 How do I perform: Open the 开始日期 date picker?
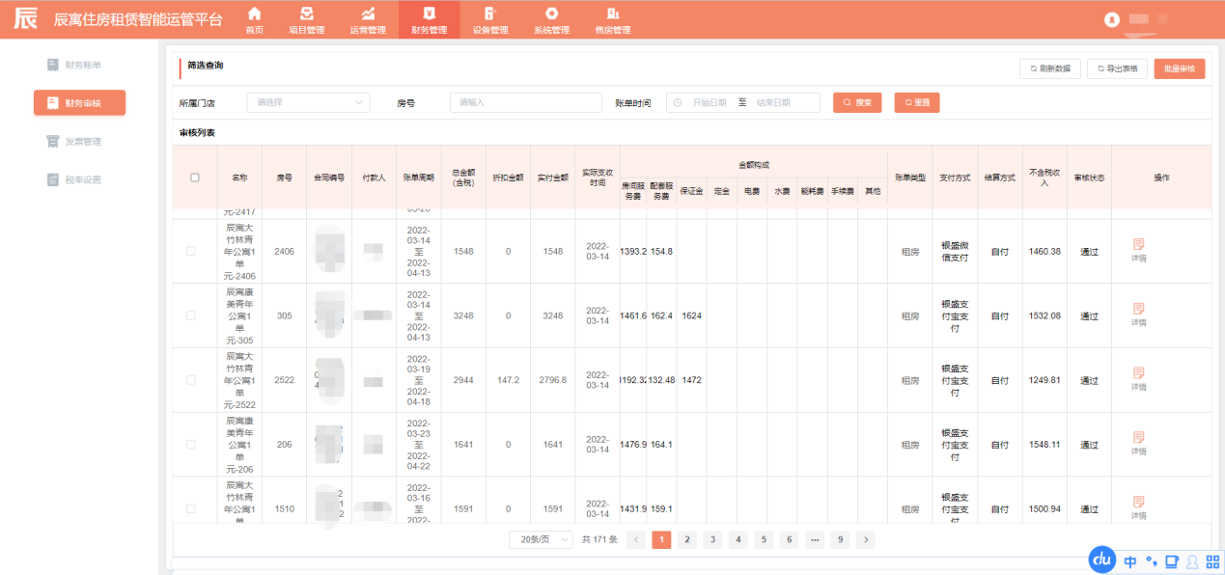point(708,102)
